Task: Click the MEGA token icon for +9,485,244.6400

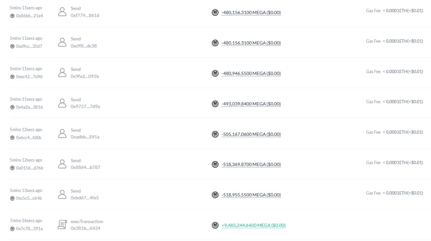Action: (x=215, y=225)
